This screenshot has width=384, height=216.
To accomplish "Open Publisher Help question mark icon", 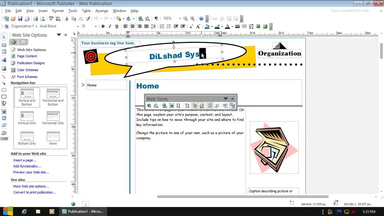I will [201, 19].
